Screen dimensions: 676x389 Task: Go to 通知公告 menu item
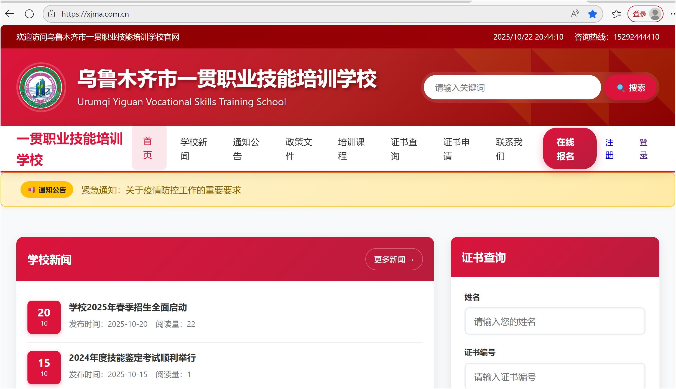click(x=246, y=149)
